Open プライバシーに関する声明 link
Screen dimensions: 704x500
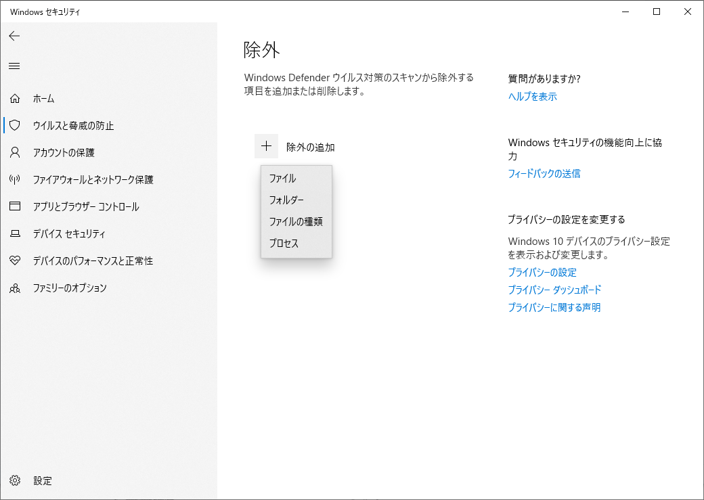point(554,307)
